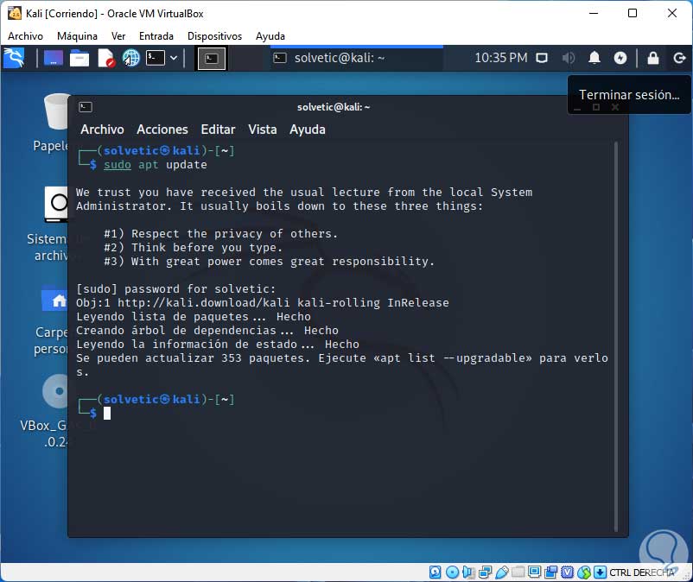
Task: Click VirtualBox hard disk status icon
Action: (x=435, y=573)
